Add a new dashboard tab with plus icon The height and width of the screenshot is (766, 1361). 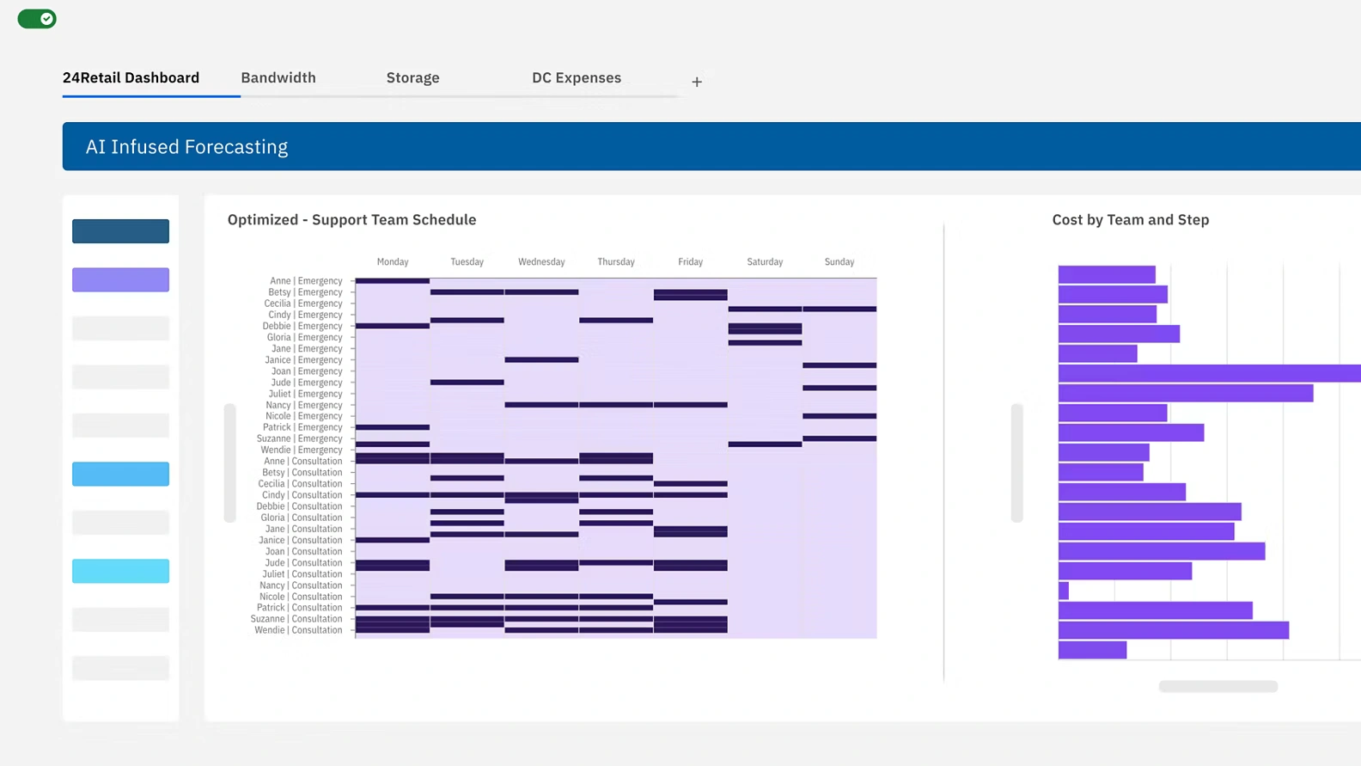click(x=697, y=82)
